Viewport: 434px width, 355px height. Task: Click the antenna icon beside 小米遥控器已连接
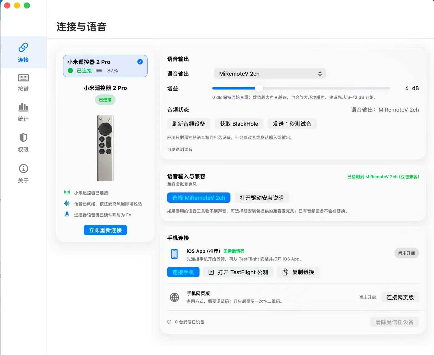coord(67,192)
